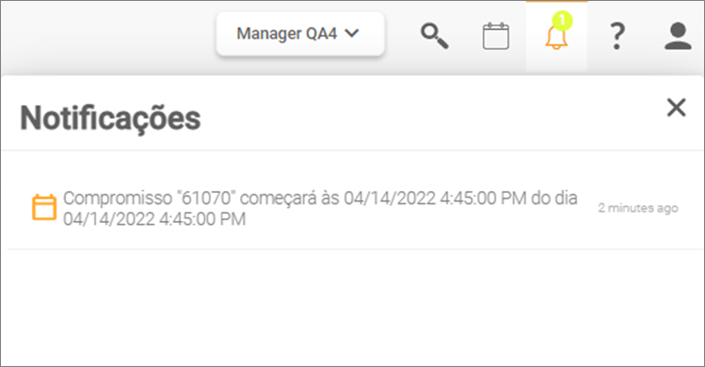Click the Notificações heading
Screen dimensions: 705x367
tap(111, 119)
